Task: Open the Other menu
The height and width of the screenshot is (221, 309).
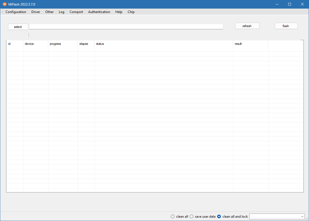Action: 49,12
